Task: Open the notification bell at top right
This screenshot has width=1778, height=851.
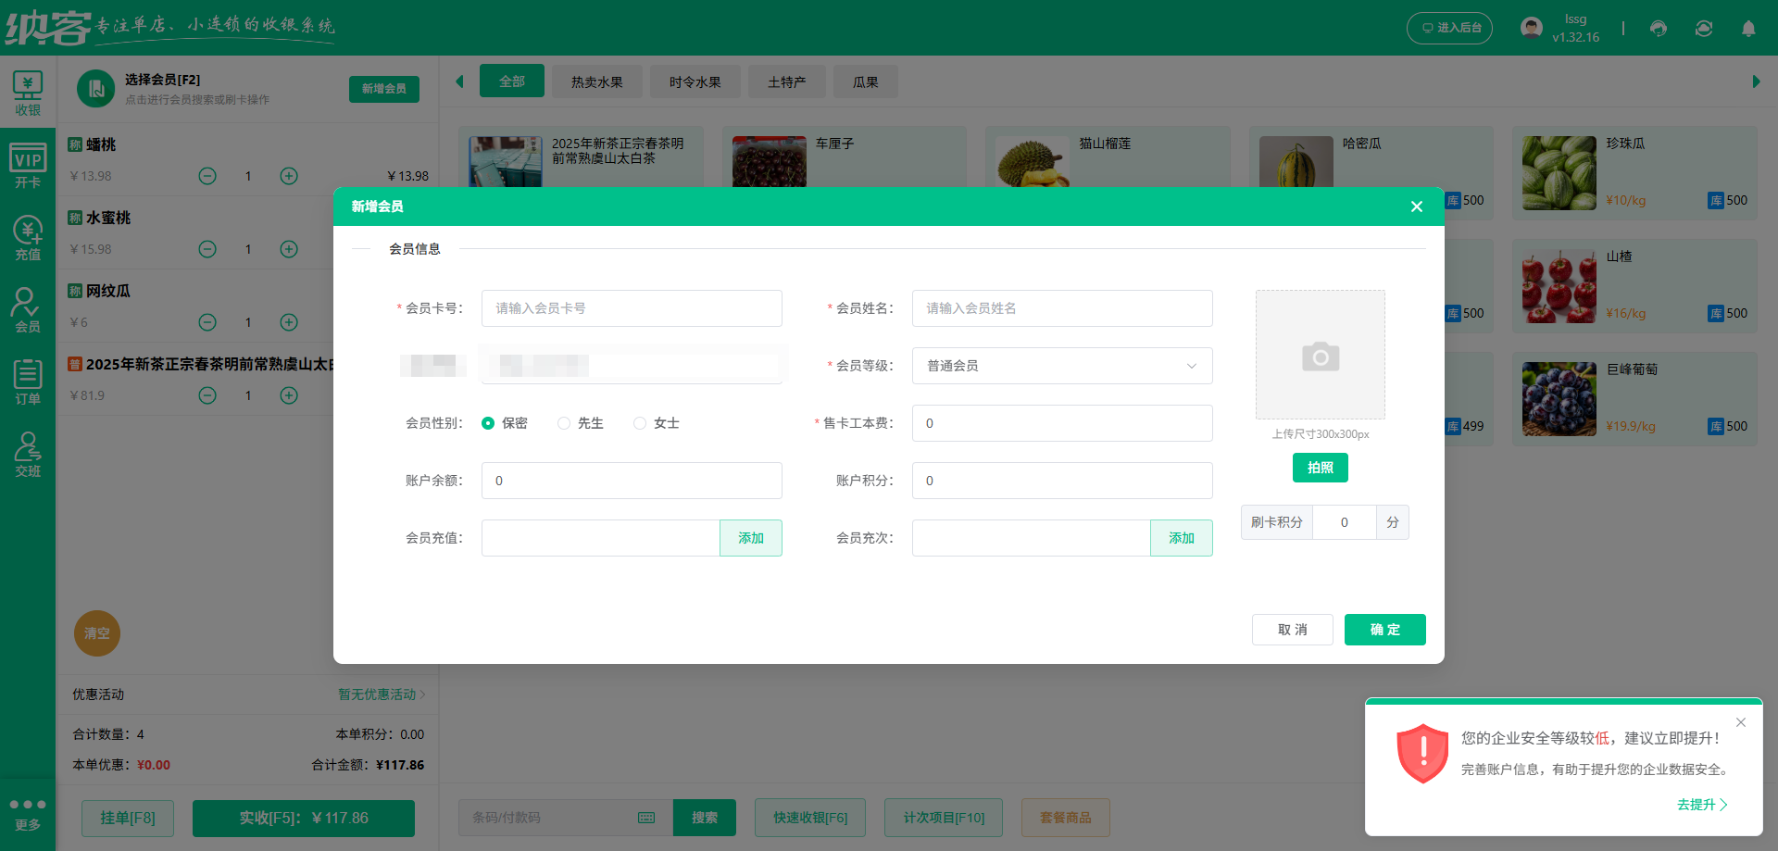Action: [1748, 29]
